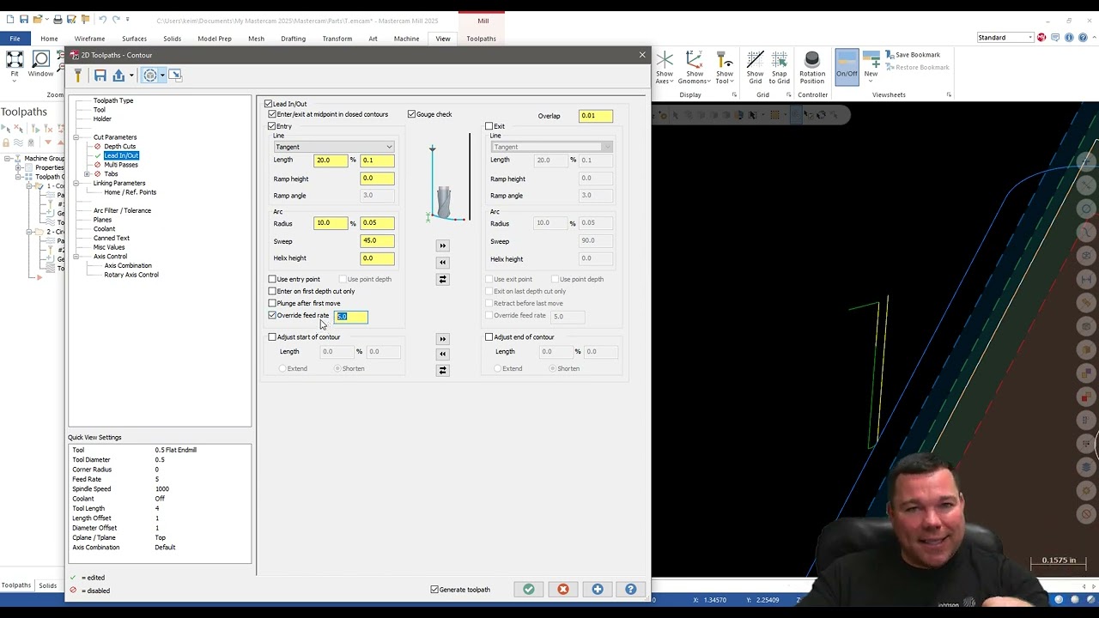Save parameters to defaults file icon
Viewport: 1099px width, 618px height.
click(x=100, y=76)
